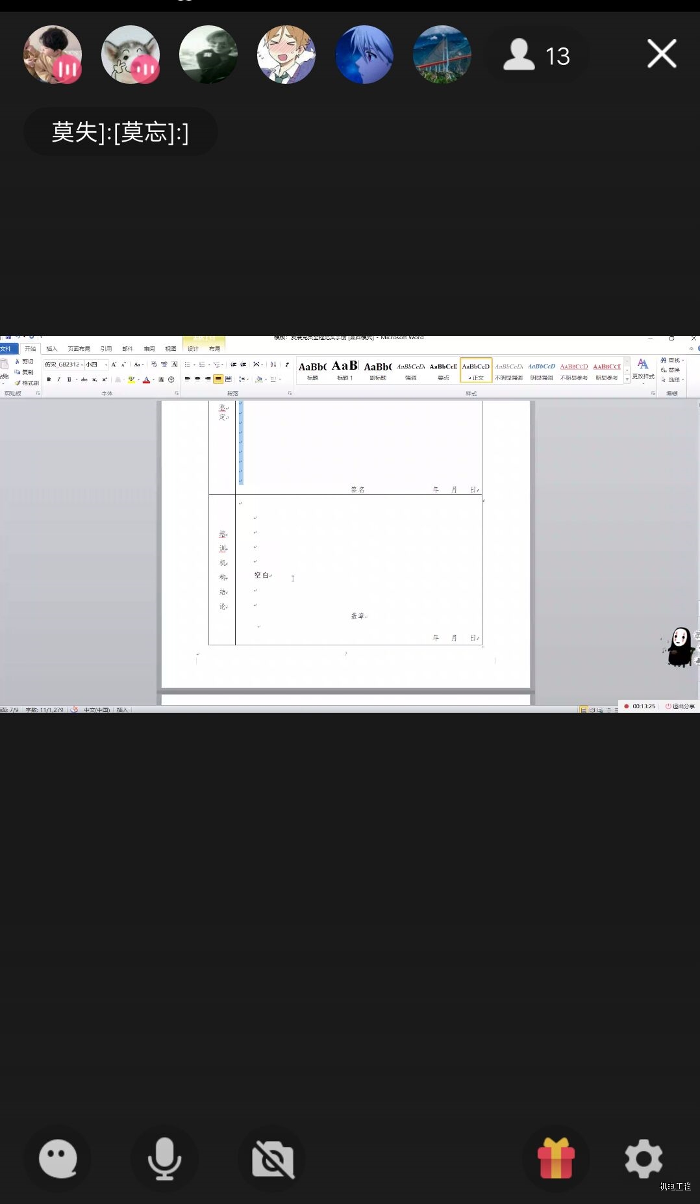Open the 页面布局 (Page Layout) tab
700x1204 pixels.
[79, 349]
